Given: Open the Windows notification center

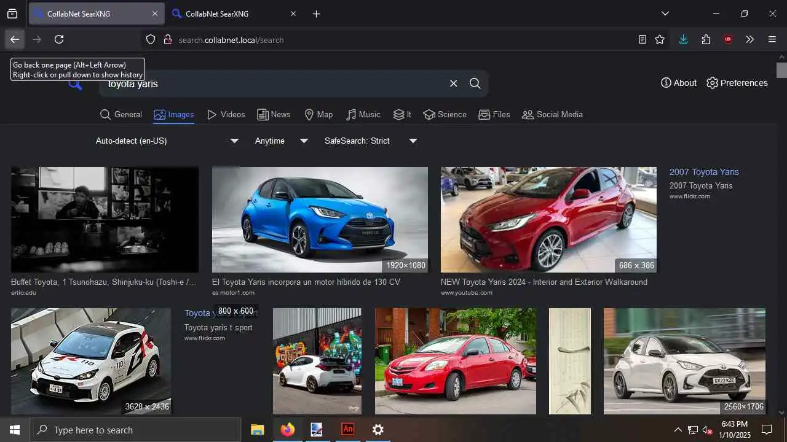Looking at the screenshot, I should 767,430.
